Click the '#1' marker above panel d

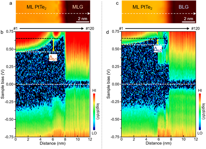tap(122, 28)
